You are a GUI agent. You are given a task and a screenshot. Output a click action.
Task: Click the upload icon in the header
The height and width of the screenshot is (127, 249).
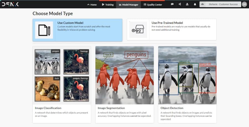point(187,4)
